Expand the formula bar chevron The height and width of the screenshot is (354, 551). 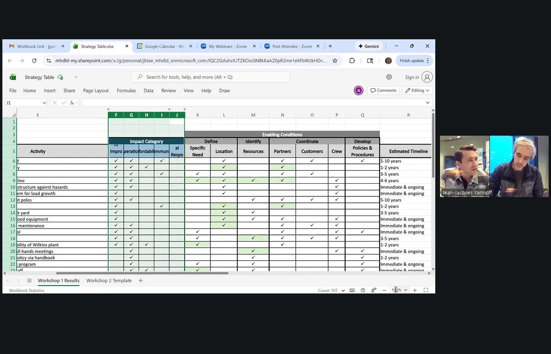coord(428,103)
